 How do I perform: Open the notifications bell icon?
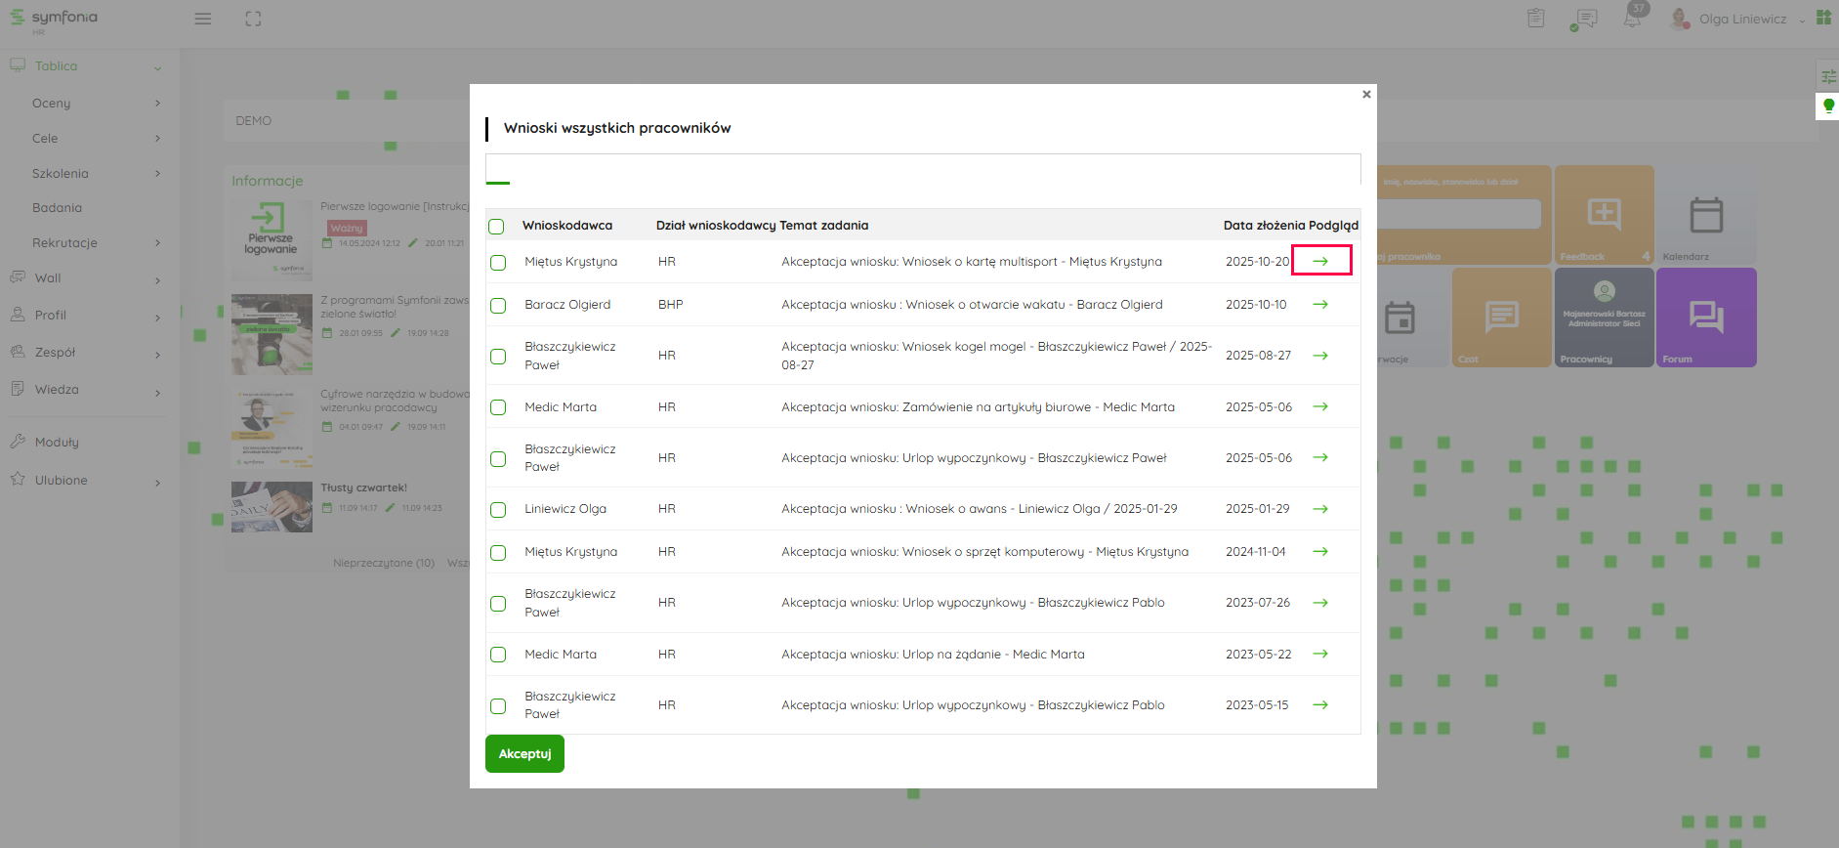[1632, 19]
